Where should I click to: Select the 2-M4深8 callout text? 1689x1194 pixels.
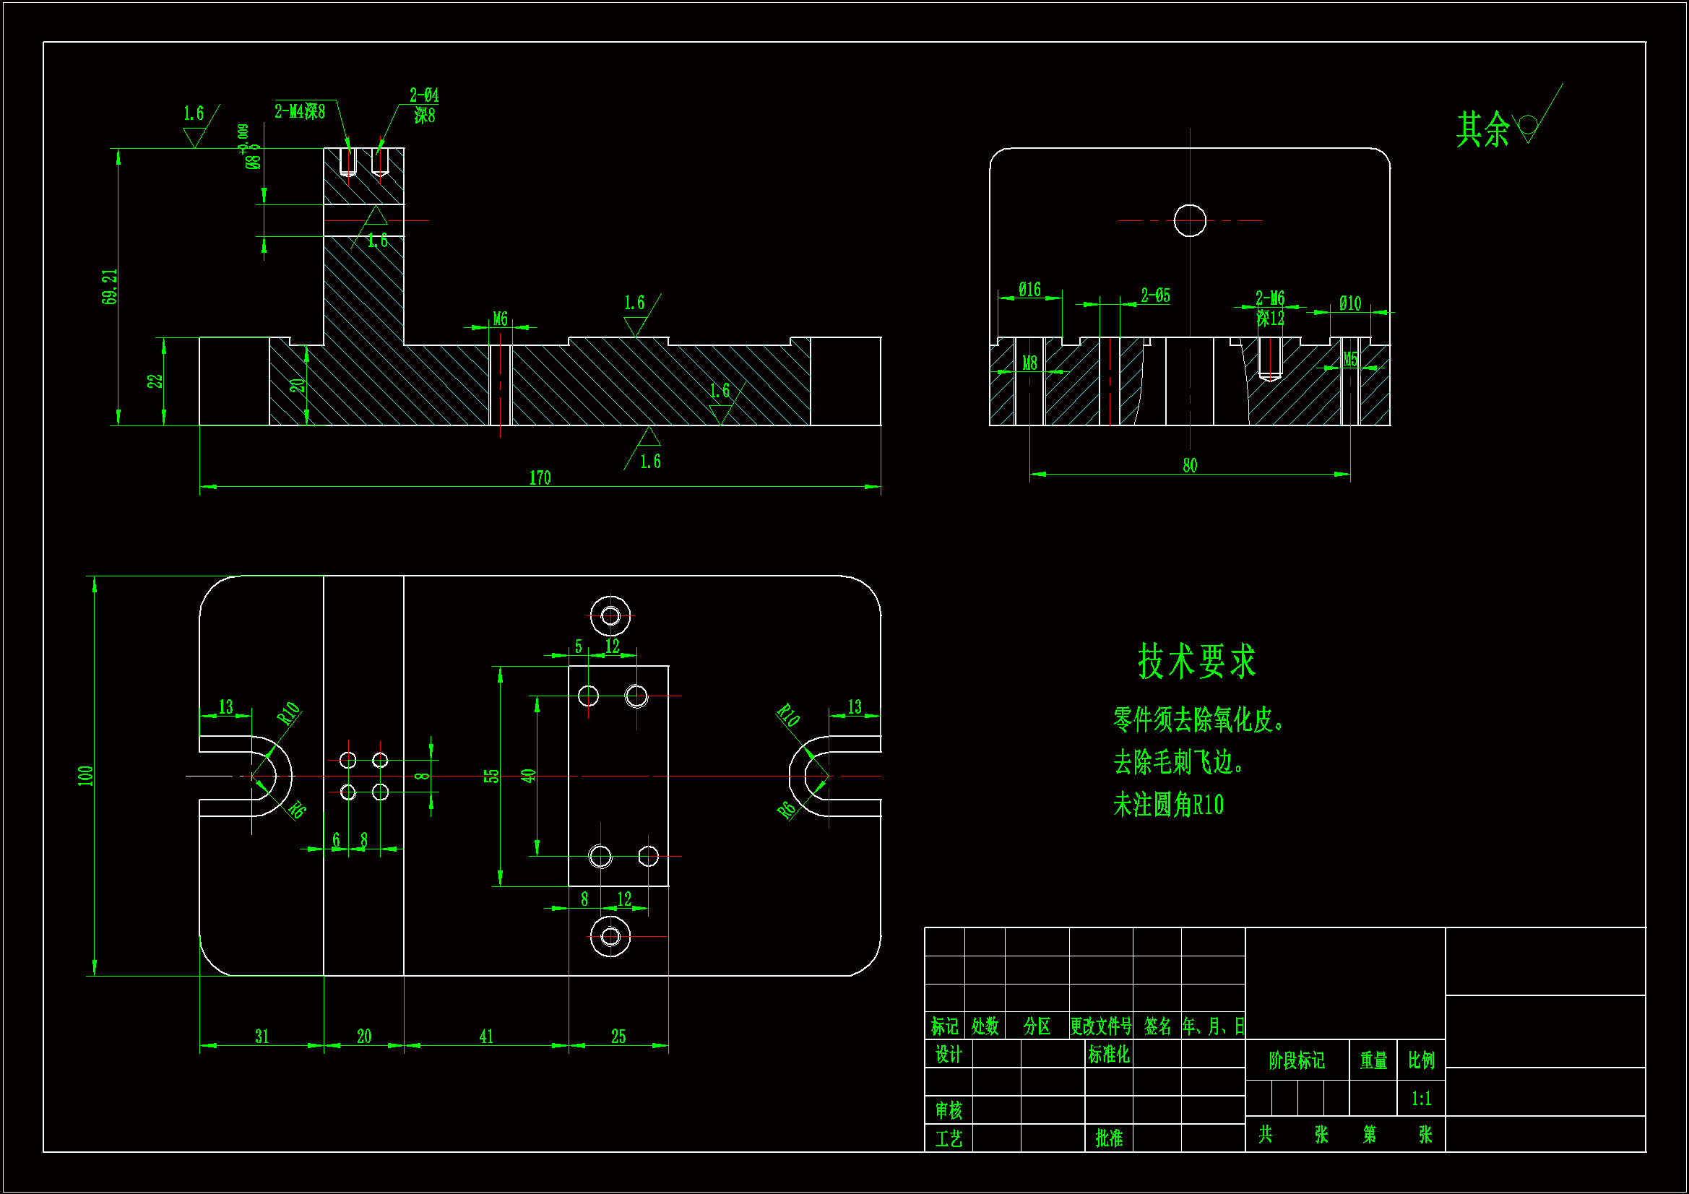point(299,111)
